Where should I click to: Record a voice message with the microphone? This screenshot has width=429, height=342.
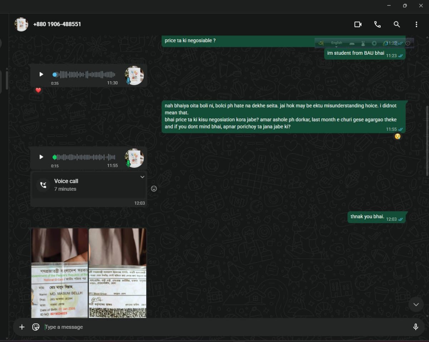415,327
